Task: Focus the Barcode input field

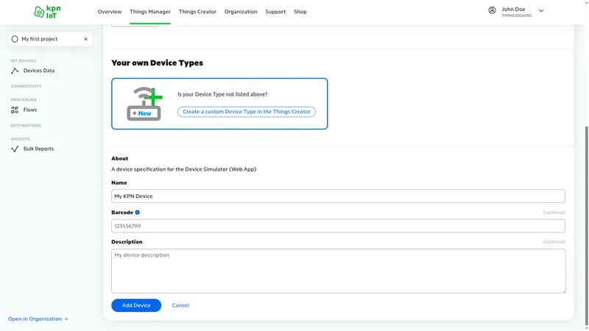Action: pyautogui.click(x=338, y=226)
